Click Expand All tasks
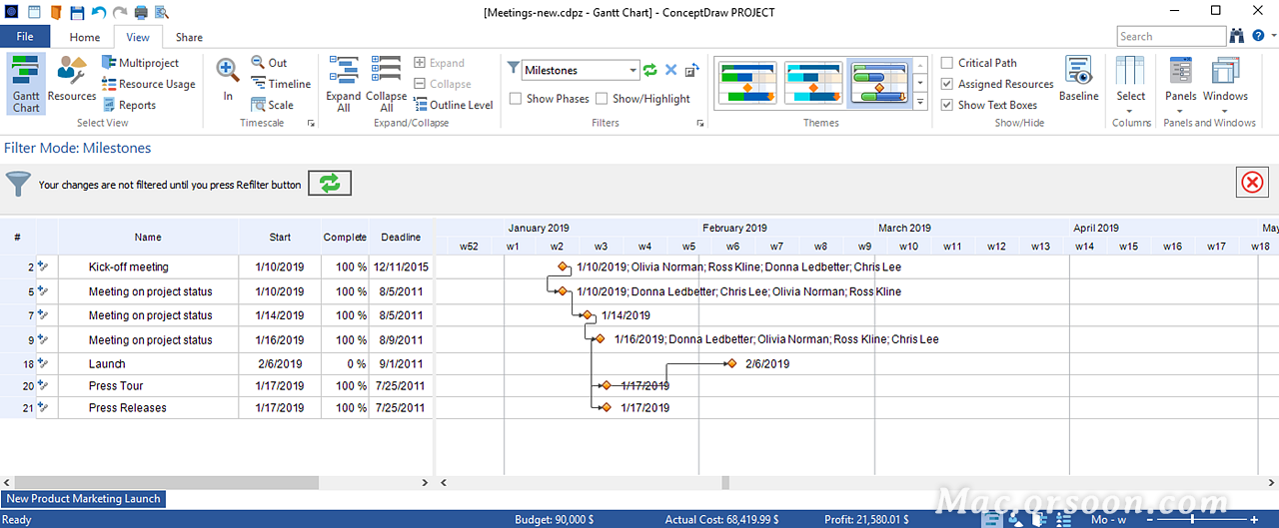The width and height of the screenshot is (1279, 528). click(343, 84)
